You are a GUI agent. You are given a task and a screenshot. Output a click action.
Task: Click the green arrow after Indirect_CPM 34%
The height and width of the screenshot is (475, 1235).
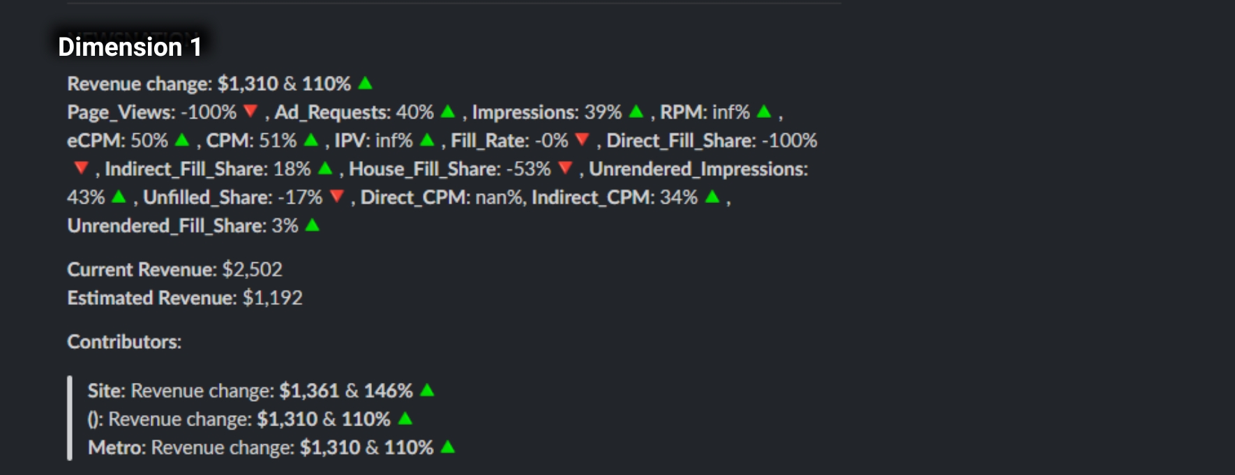(x=712, y=197)
